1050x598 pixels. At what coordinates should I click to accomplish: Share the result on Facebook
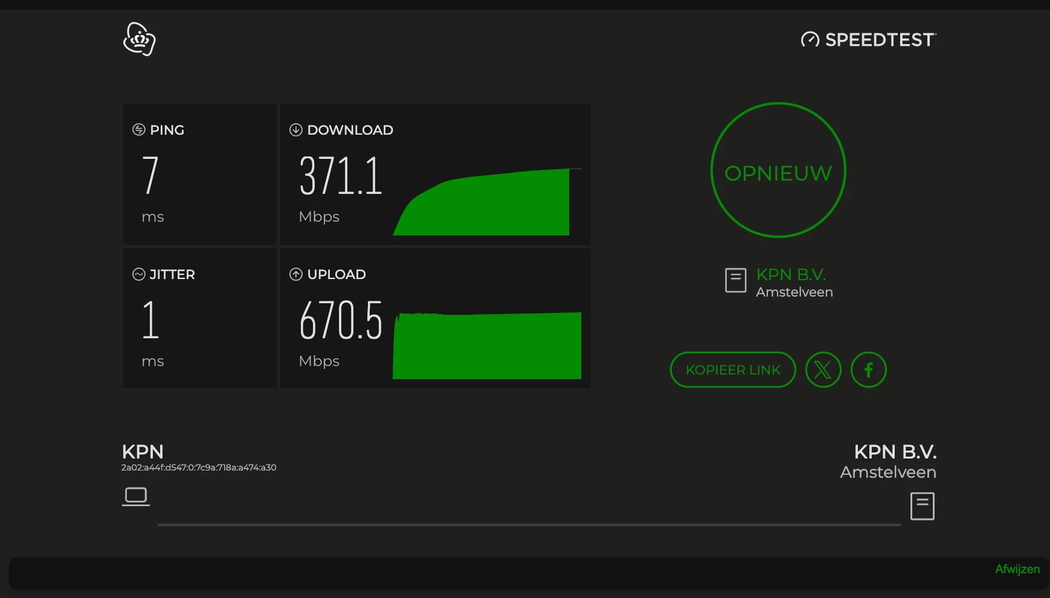868,370
